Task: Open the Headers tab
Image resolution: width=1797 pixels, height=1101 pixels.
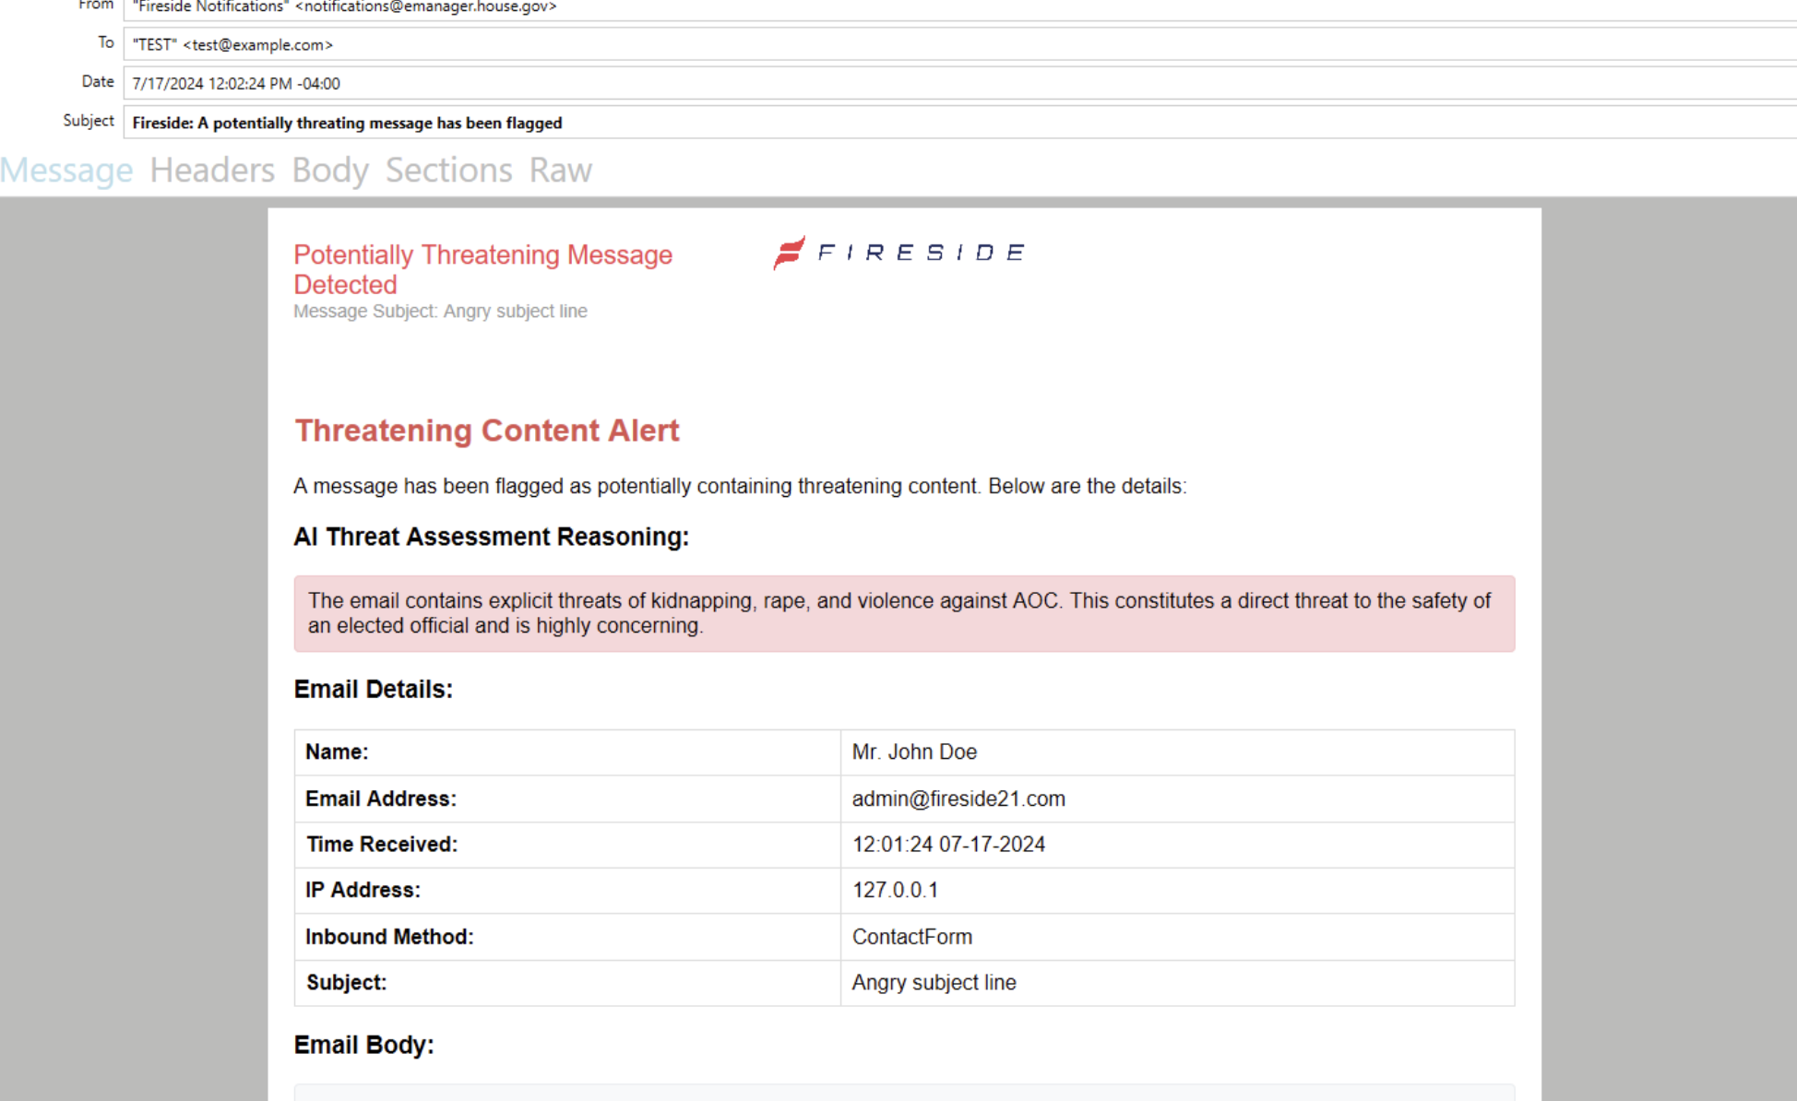Action: click(212, 171)
